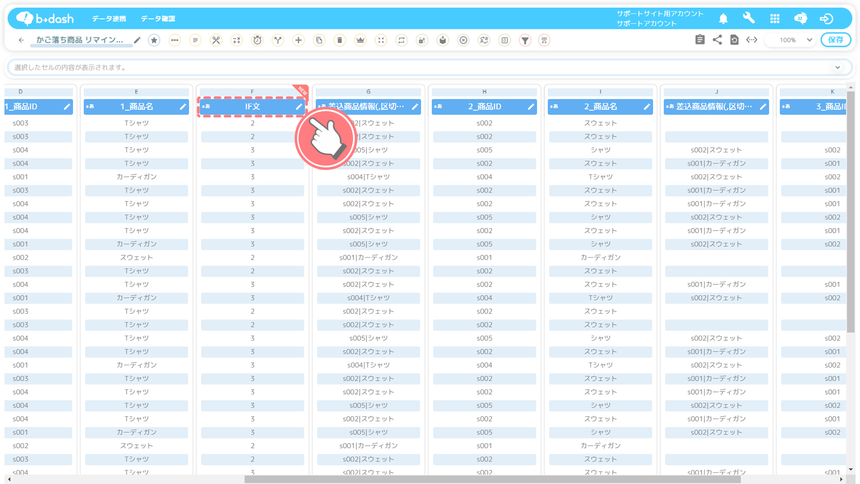The height and width of the screenshot is (484, 860).
Task: Click the funnel filter toolbar icon
Action: coord(525,40)
